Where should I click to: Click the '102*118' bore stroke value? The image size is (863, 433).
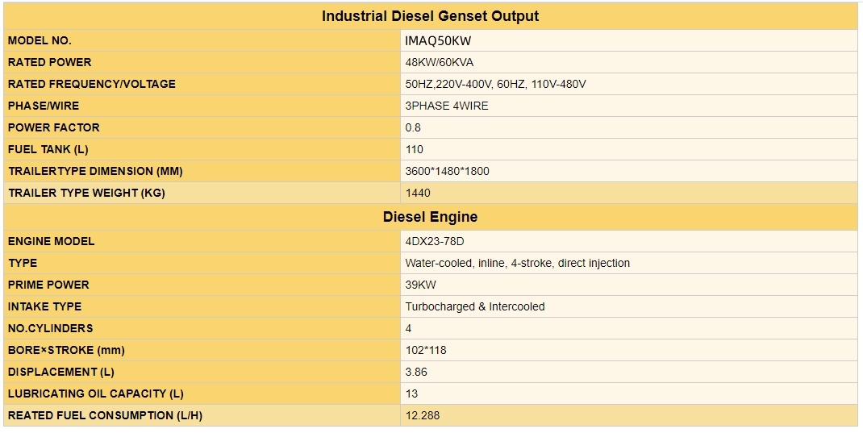[x=425, y=350]
